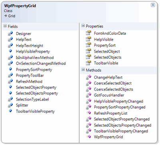
Task: Click the ChangeHelpText method icon
Action: [88, 77]
